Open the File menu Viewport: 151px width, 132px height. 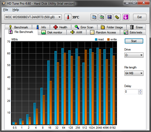pyautogui.click(x=6, y=10)
